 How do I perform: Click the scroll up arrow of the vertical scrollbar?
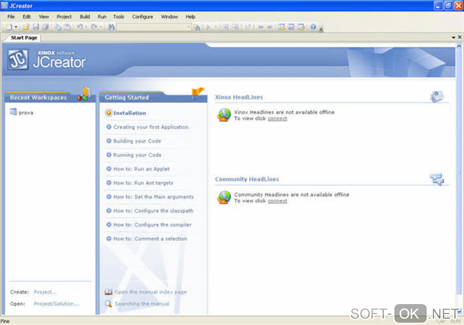click(459, 46)
